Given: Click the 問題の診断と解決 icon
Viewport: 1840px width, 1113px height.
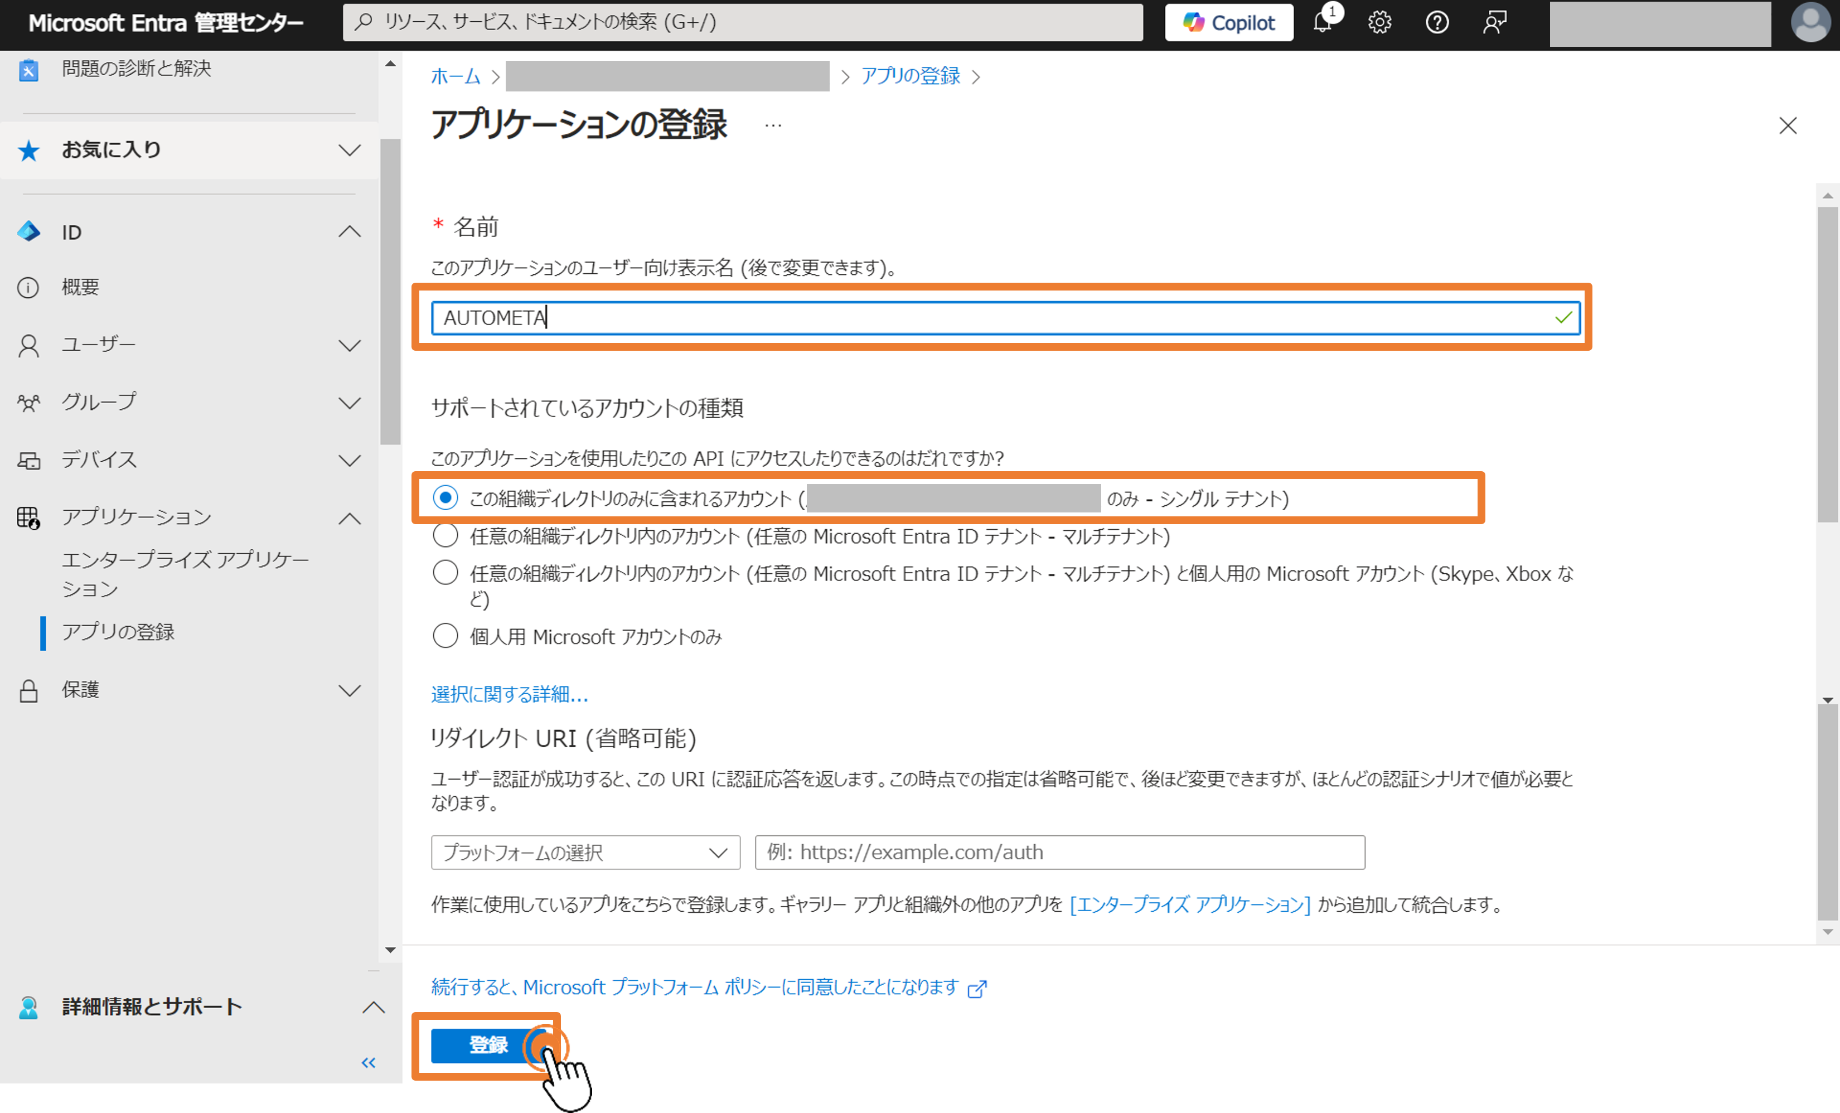Looking at the screenshot, I should 28,70.
